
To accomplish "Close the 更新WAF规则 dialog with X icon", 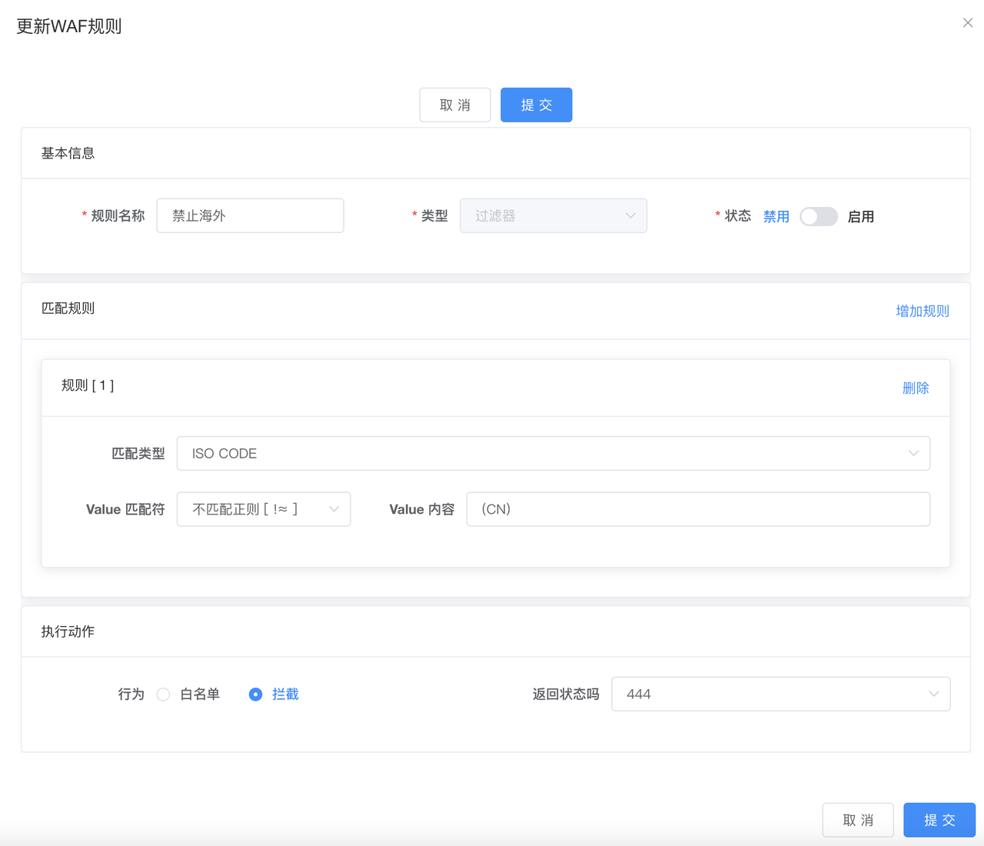I will click(x=968, y=23).
